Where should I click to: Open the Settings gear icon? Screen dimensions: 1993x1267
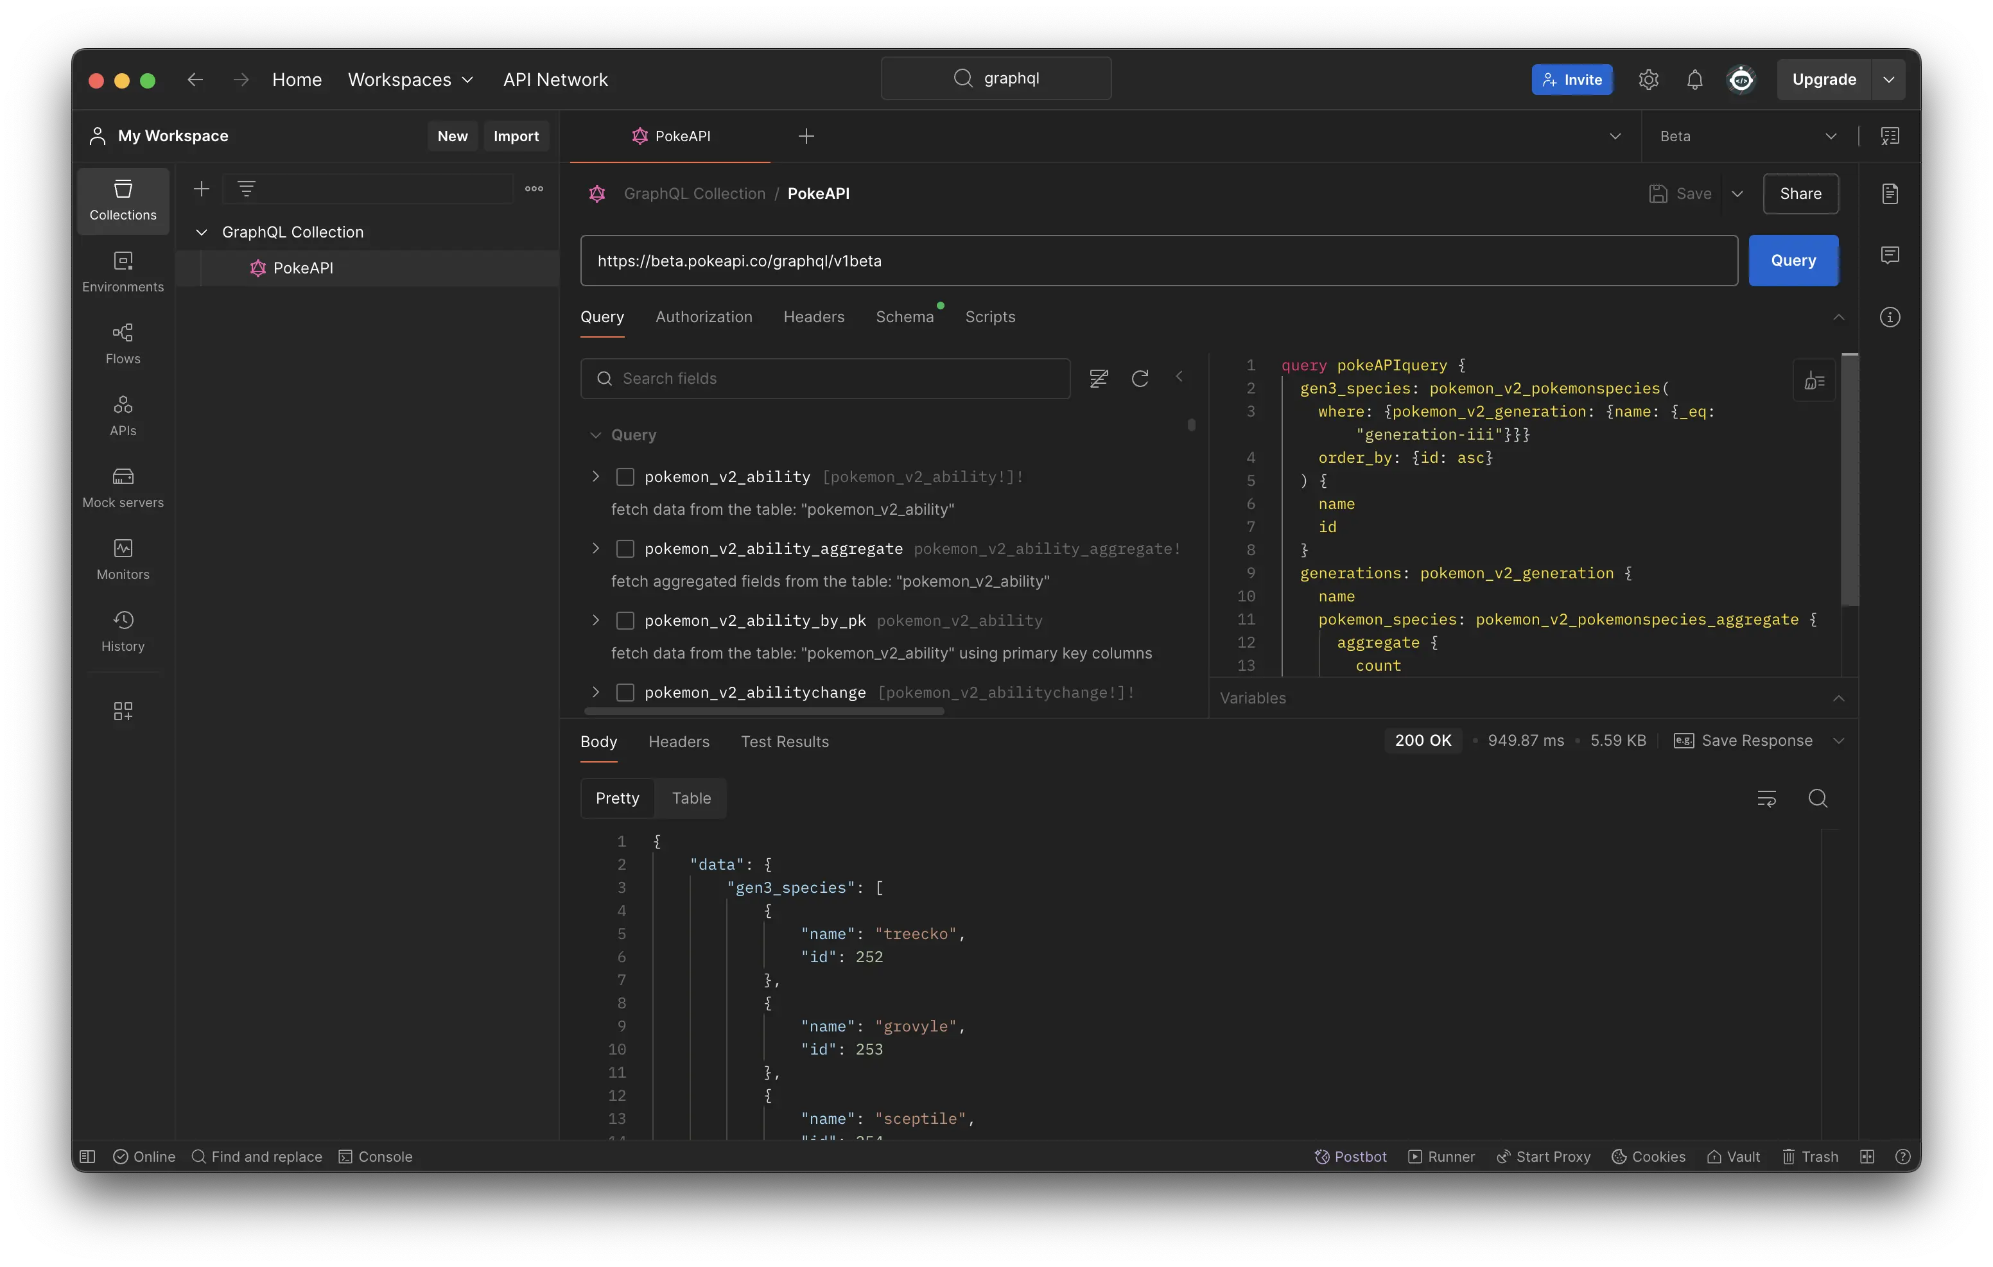click(1648, 80)
